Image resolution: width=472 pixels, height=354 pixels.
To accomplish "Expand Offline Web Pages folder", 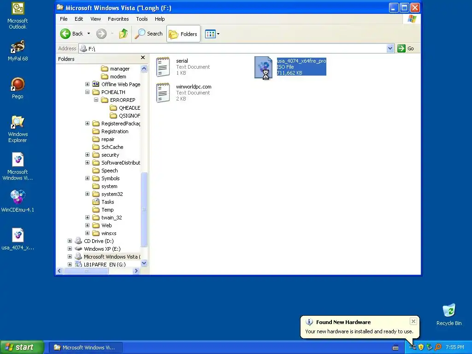I will [87, 84].
